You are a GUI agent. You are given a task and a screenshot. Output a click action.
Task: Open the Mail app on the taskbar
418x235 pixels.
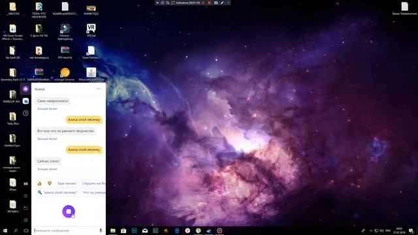pos(145,230)
